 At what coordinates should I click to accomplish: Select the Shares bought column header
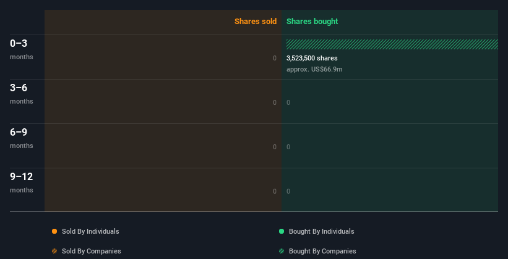tap(312, 22)
